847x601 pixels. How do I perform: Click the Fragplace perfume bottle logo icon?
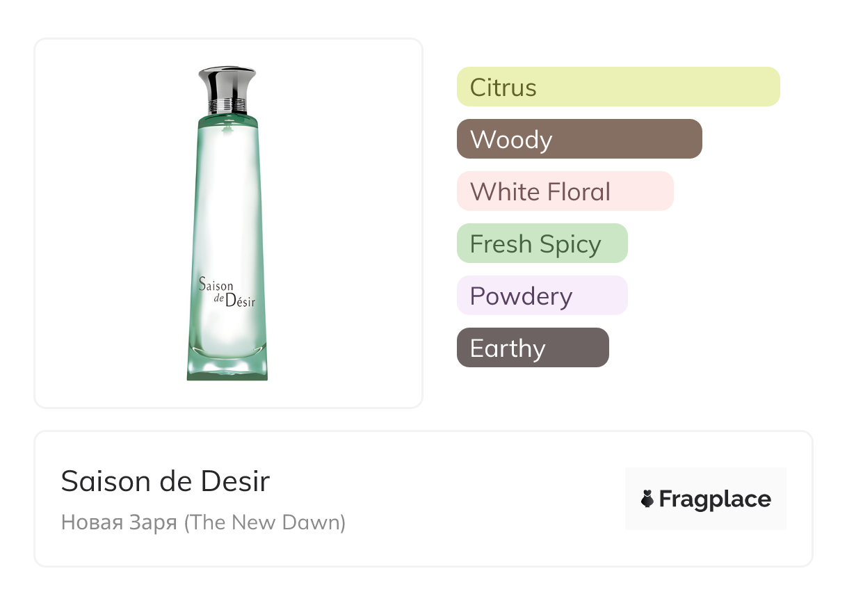pyautogui.click(x=647, y=499)
